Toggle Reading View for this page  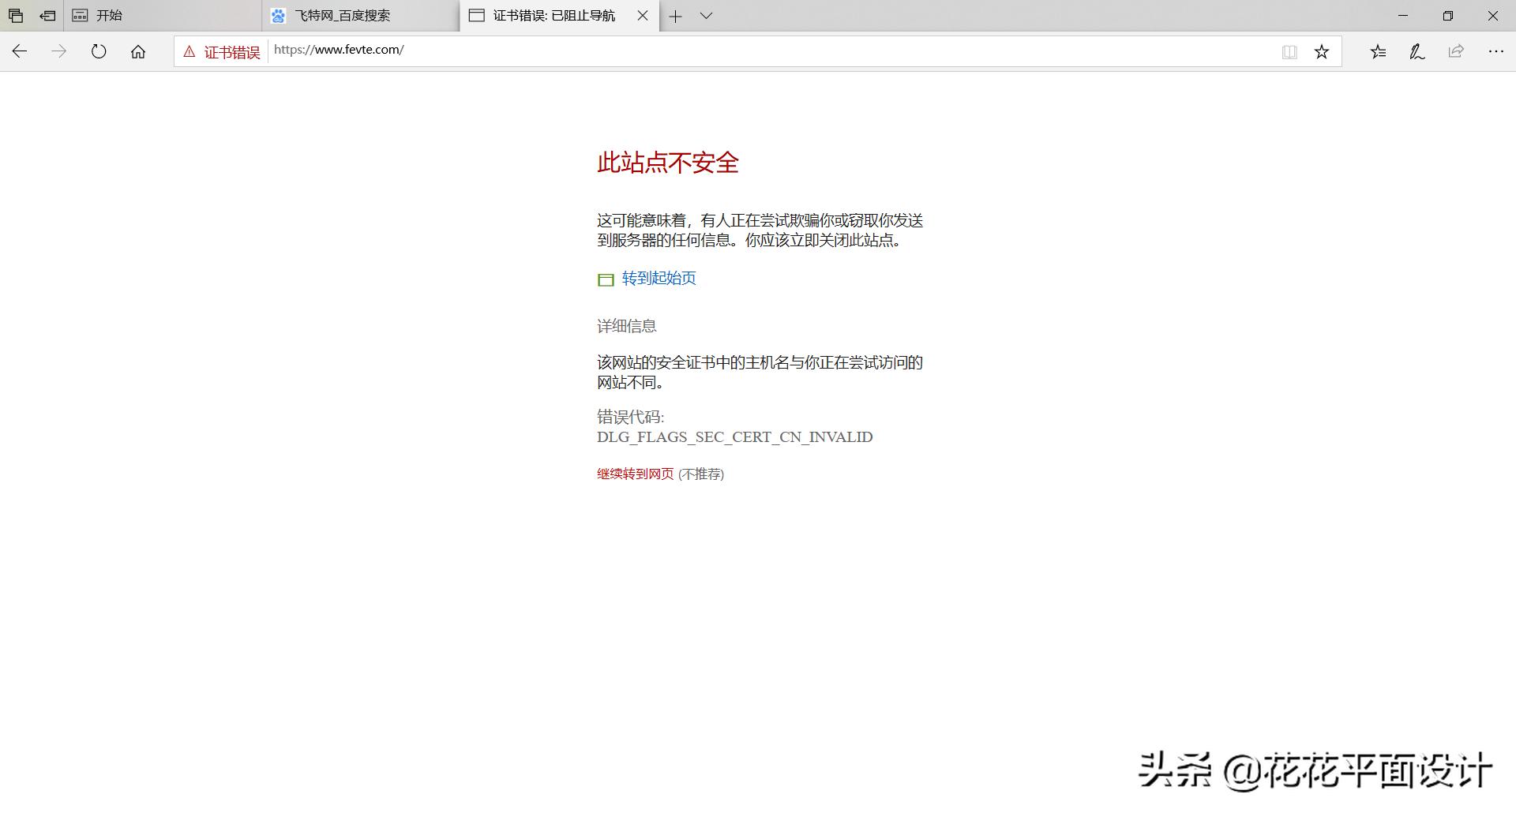point(1289,51)
